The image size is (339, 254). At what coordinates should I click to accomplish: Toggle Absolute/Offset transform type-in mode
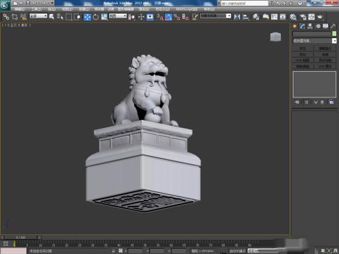pyautogui.click(x=121, y=251)
